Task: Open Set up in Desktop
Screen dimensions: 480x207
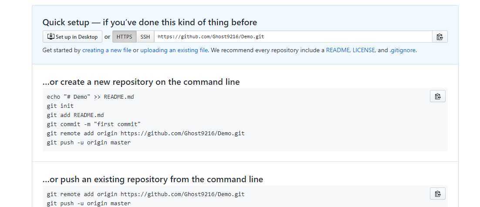Action: 72,37
